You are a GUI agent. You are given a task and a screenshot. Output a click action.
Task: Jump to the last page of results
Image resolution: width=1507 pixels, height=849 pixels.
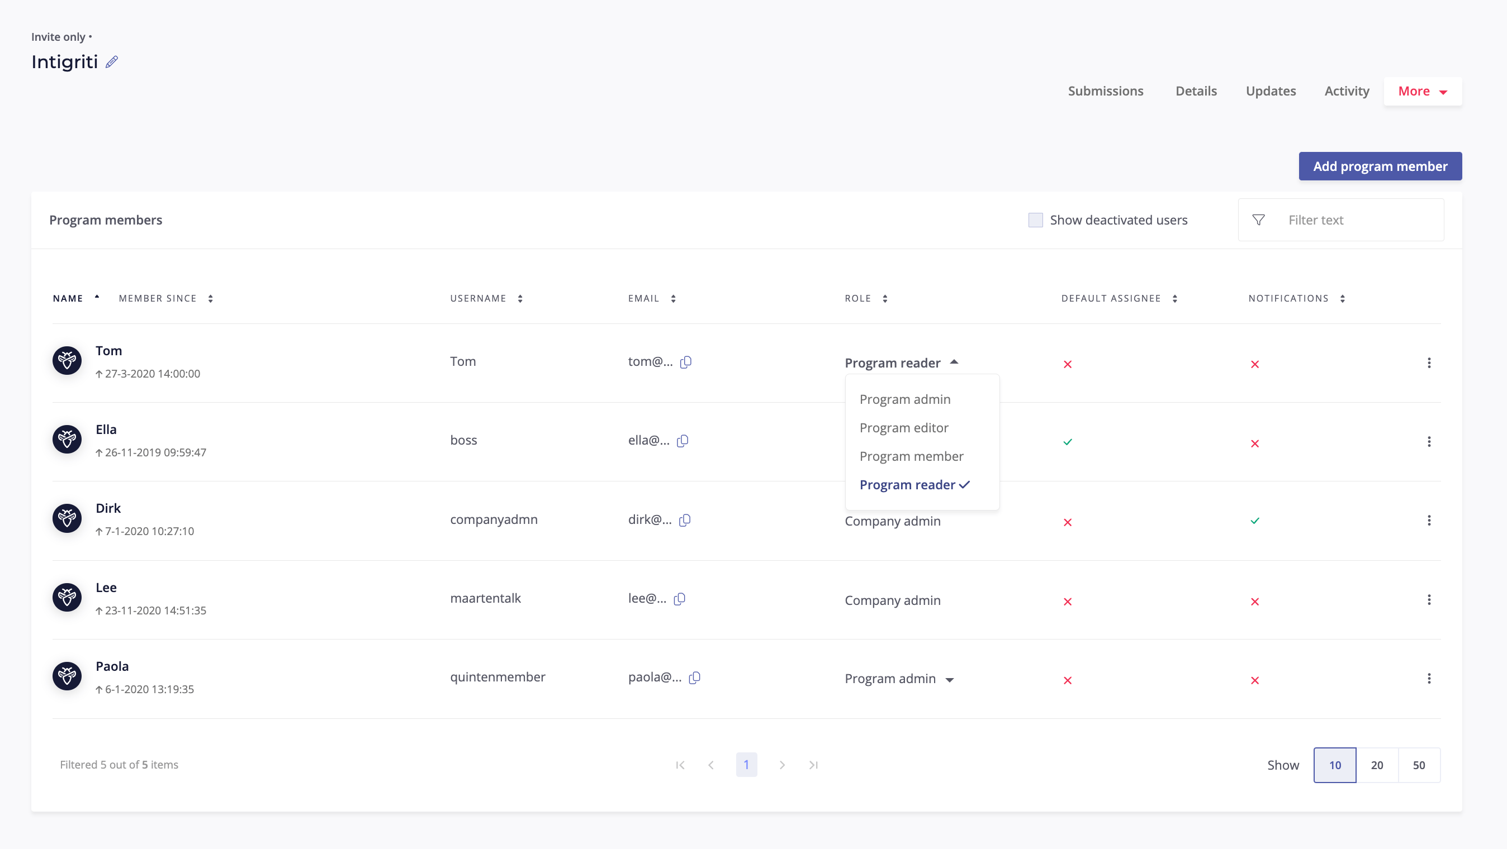point(813,765)
